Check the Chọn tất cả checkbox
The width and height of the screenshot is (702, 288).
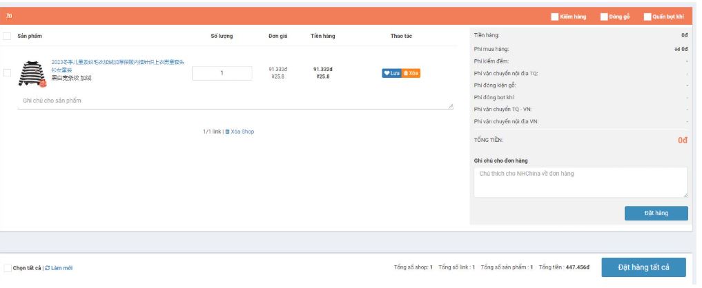(x=8, y=268)
